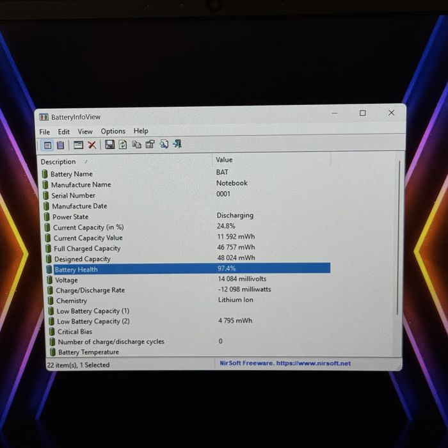The width and height of the screenshot is (448, 448).
Task: Select the Current Capacity (in %) row
Action: [187, 227]
